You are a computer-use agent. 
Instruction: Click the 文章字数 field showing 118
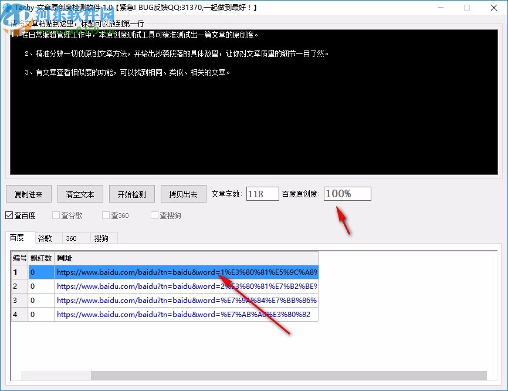click(262, 194)
